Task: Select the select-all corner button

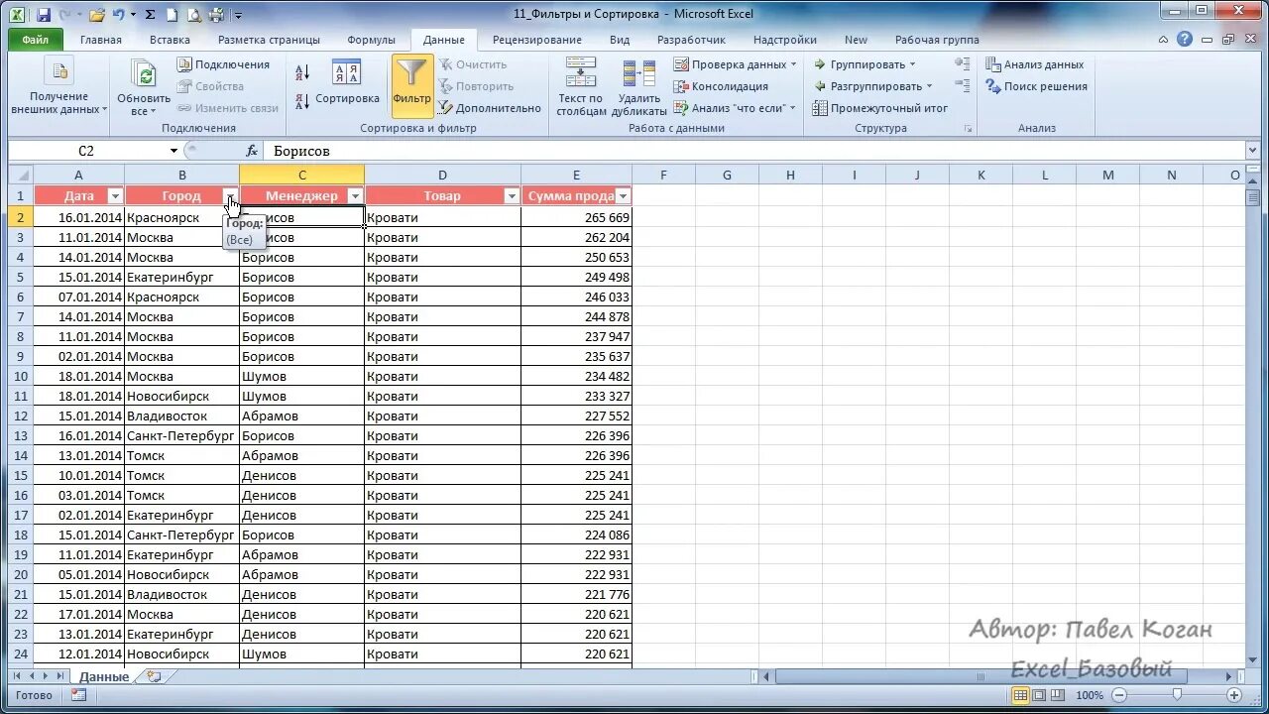Action: [x=21, y=175]
